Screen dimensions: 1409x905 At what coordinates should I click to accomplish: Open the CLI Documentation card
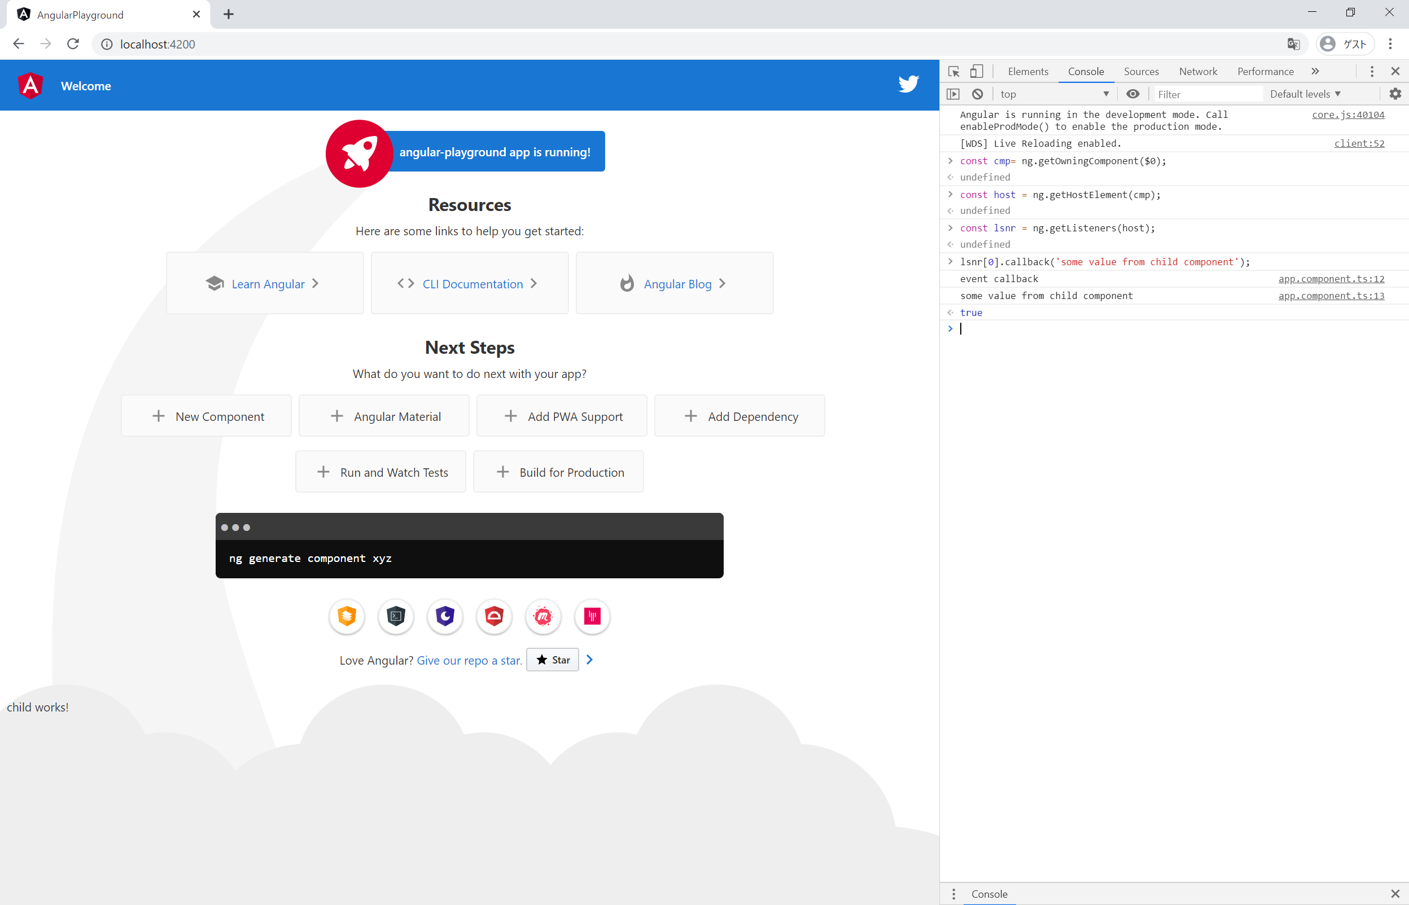pyautogui.click(x=470, y=283)
